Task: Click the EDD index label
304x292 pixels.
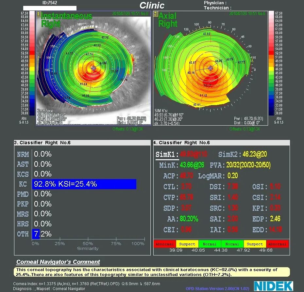Action: coord(260,230)
